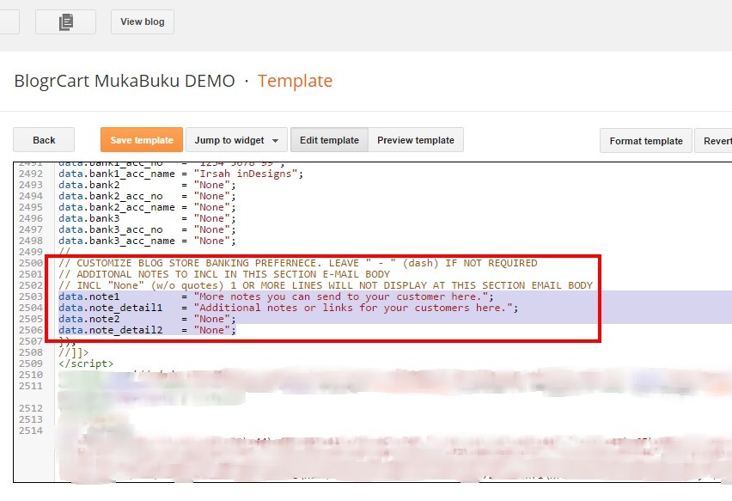
Task: Click the data.bank1_acc_name "Irsah inDesigns" line
Action: coord(180,174)
